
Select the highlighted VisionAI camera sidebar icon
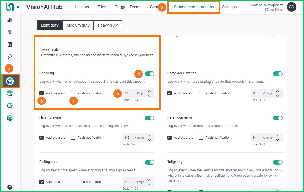tap(10, 81)
